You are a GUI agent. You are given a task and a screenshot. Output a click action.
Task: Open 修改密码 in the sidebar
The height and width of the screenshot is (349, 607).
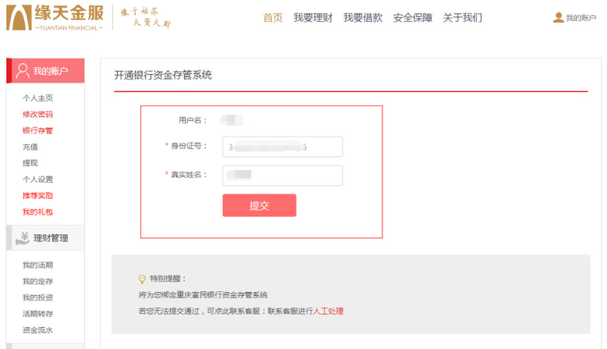37,115
